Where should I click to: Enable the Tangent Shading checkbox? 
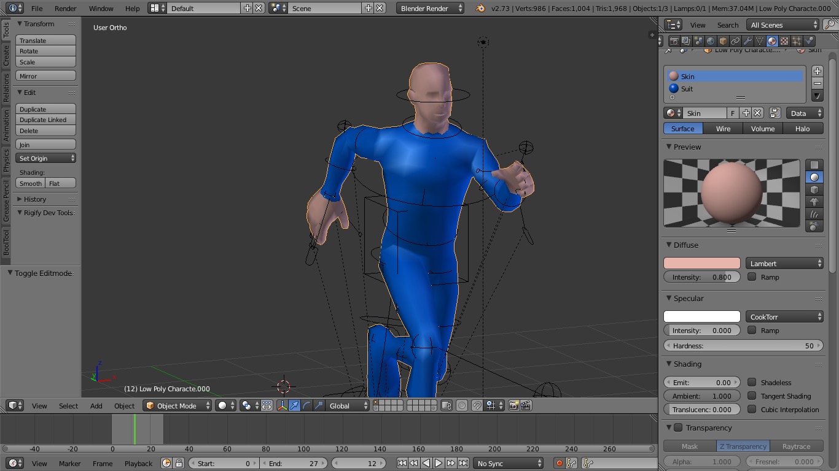tap(752, 396)
